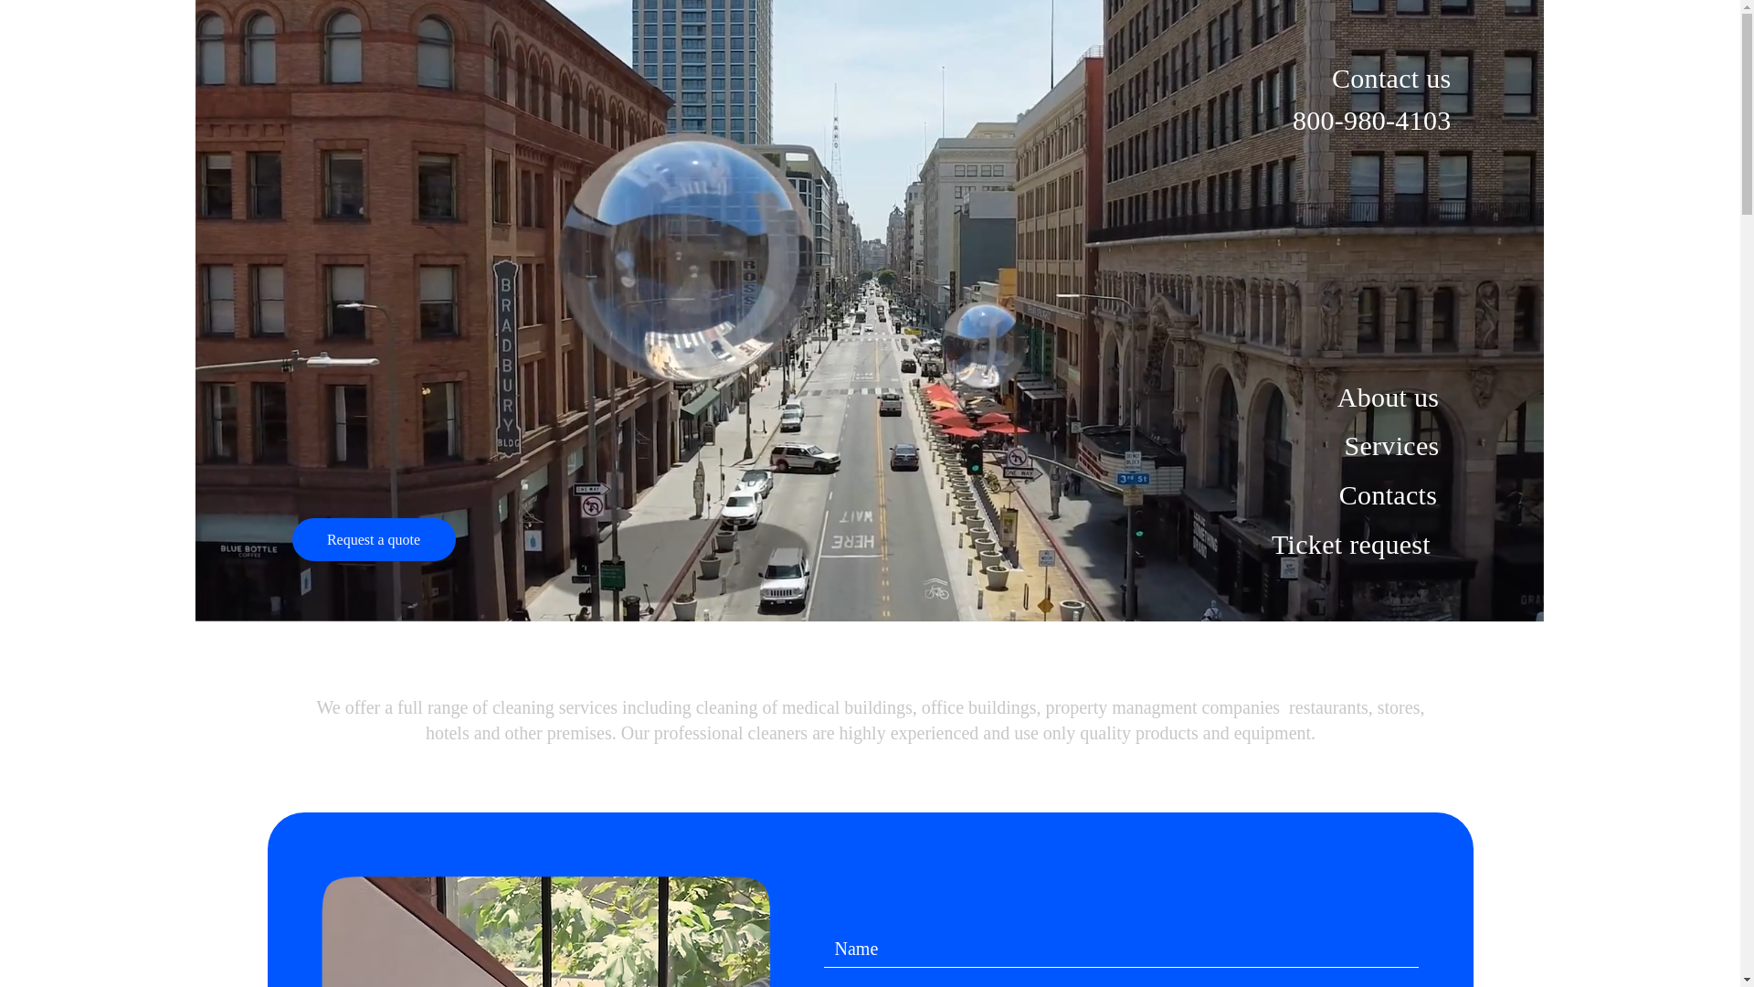Screen dimensions: 1754x987
Task: Click the cleaning services description paragraph
Action: 870,720
